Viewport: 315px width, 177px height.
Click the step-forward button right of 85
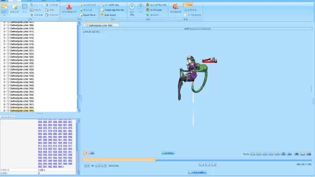[98, 166]
